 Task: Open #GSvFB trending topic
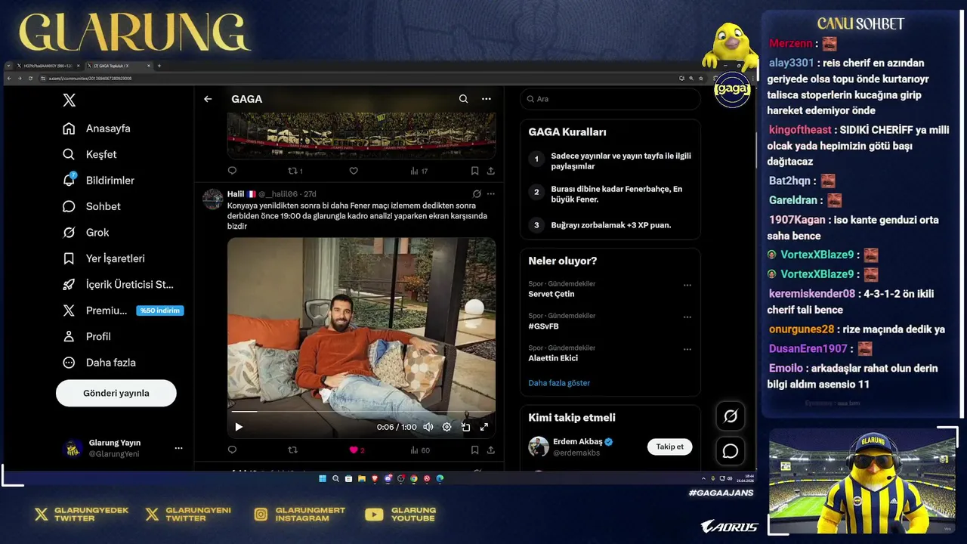[x=543, y=326]
